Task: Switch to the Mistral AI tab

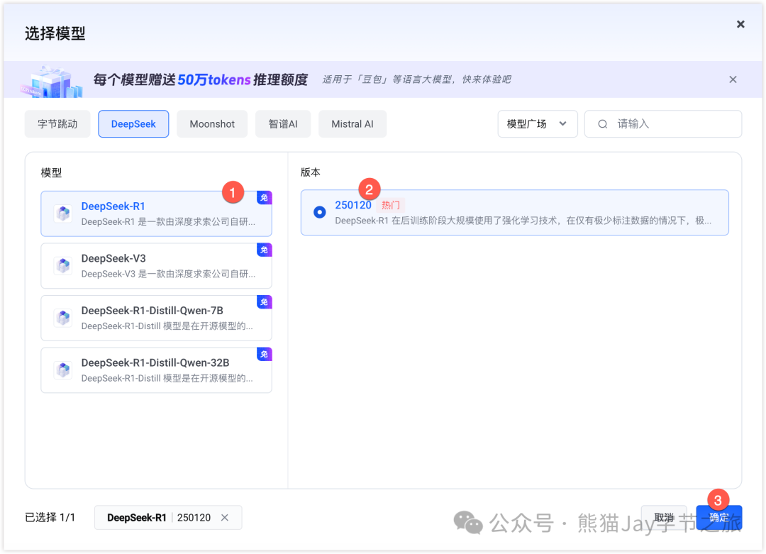Action: pos(353,124)
